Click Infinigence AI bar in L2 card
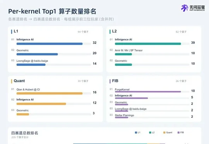Viewport: 209px width, 144px height. (148, 44)
